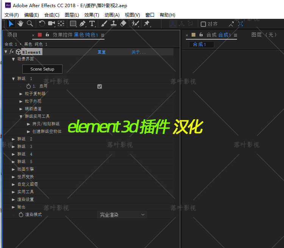Image resolution: width=284 pixels, height=248 pixels.
Task: Click the Scene Setup button
Action: point(42,69)
